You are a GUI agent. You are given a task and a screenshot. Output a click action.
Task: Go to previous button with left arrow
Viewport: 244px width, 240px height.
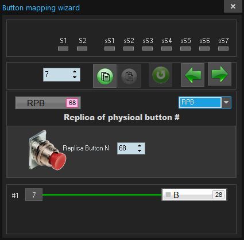[193, 75]
